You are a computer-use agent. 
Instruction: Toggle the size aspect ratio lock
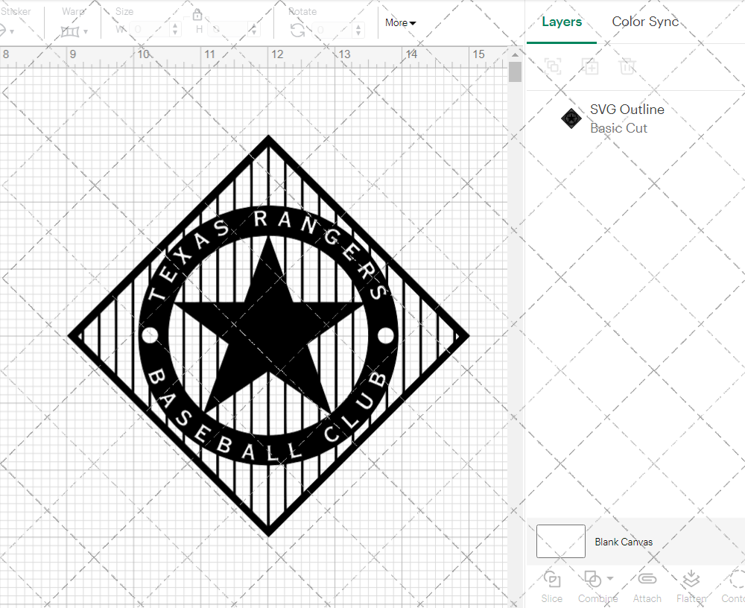coord(197,15)
